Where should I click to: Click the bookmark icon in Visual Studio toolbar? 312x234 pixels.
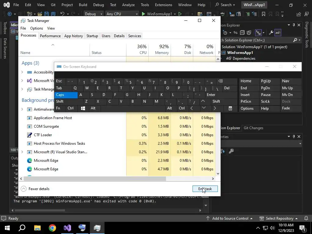(x=264, y=14)
